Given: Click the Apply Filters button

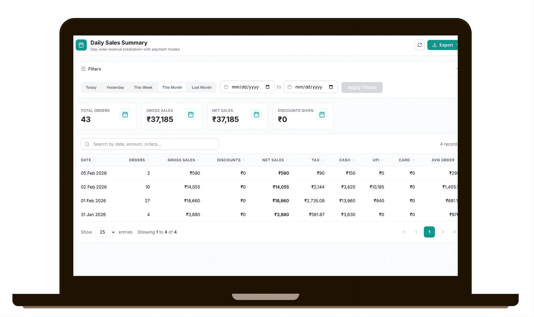Looking at the screenshot, I should [x=362, y=87].
